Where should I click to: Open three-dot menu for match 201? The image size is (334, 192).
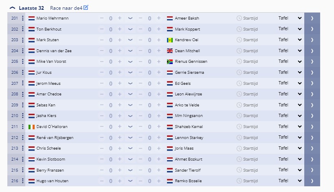tap(22, 18)
